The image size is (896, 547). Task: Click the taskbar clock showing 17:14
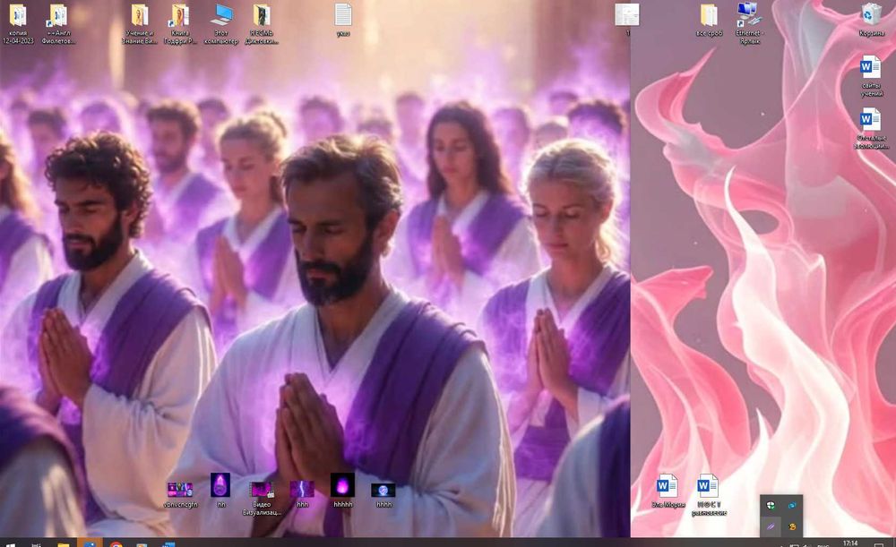pyautogui.click(x=850, y=543)
